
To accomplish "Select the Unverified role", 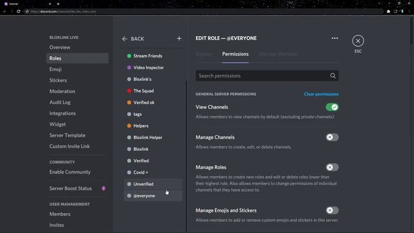I will click(x=153, y=184).
